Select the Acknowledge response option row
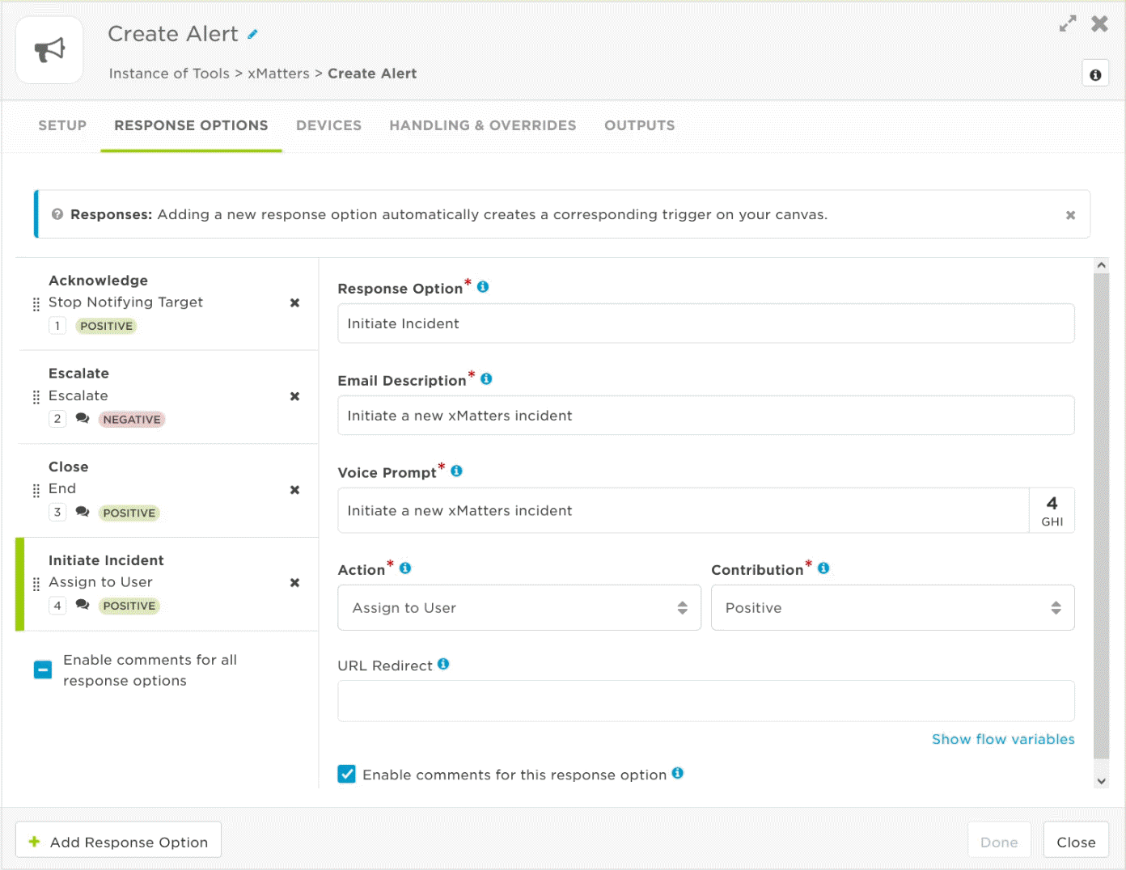The image size is (1126, 870). pos(167,304)
